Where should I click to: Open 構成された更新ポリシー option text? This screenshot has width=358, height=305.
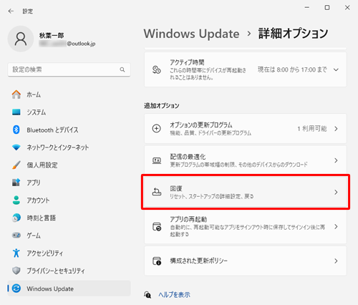pyautogui.click(x=198, y=261)
